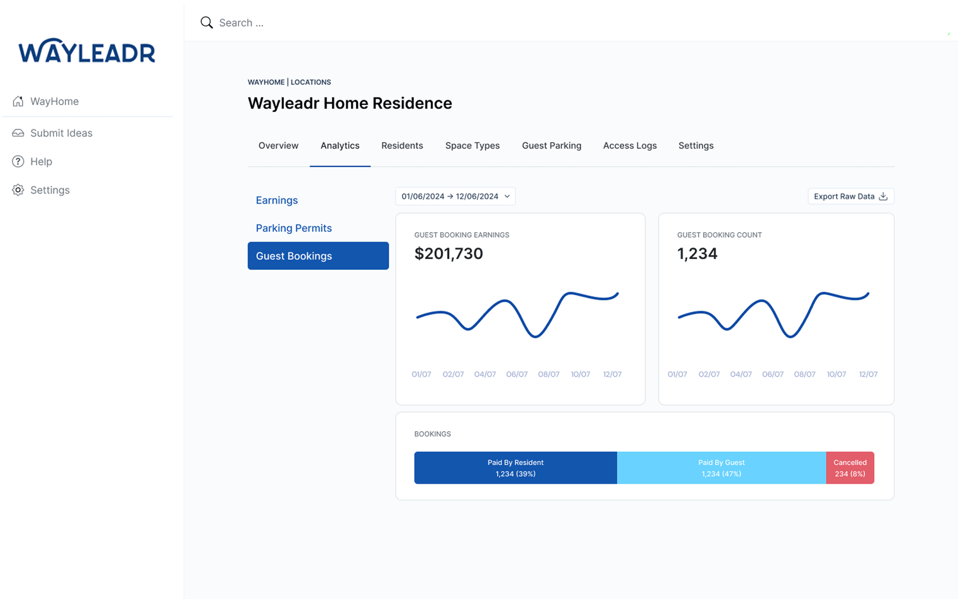This screenshot has height=599, width=958.
Task: Open WayHome in the sidebar
Action: click(55, 101)
